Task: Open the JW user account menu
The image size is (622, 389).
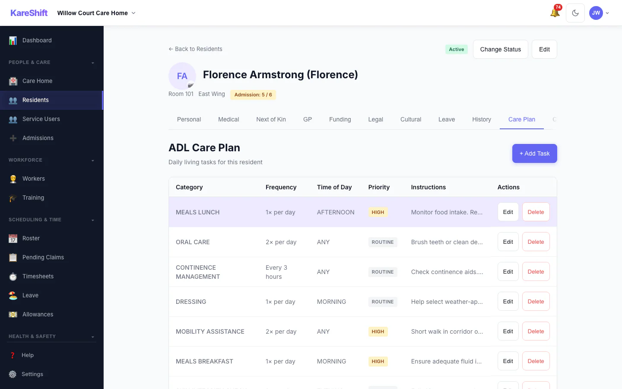Action: click(x=600, y=13)
